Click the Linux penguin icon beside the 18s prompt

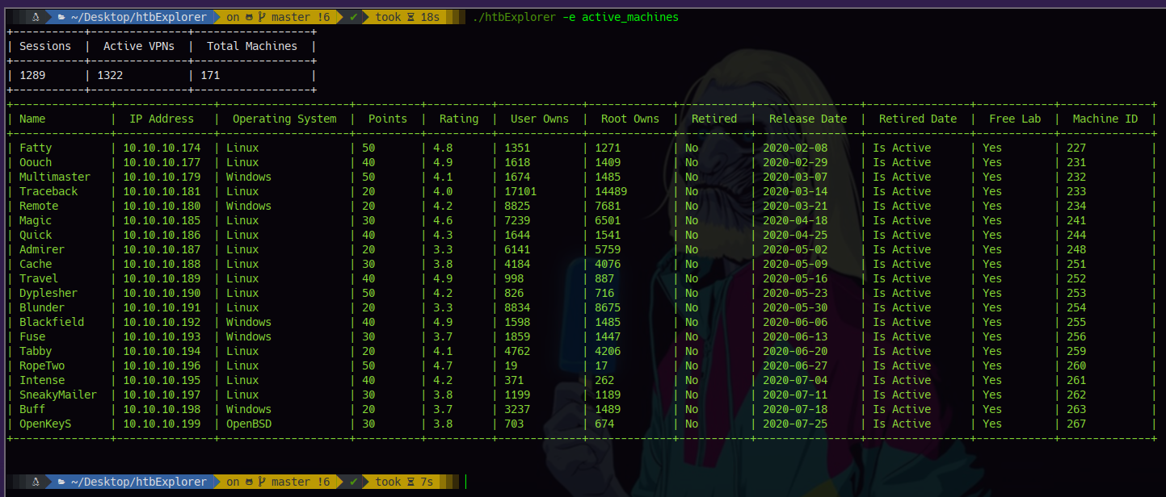pos(36,17)
